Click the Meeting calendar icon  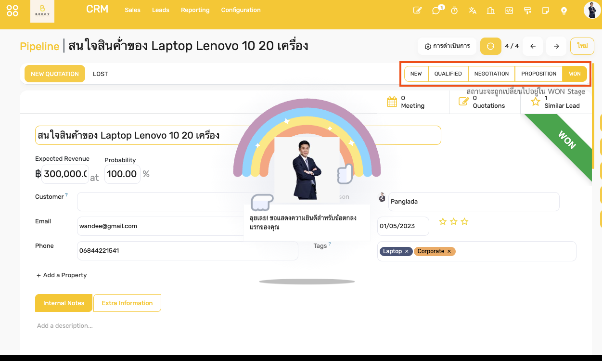tap(392, 102)
